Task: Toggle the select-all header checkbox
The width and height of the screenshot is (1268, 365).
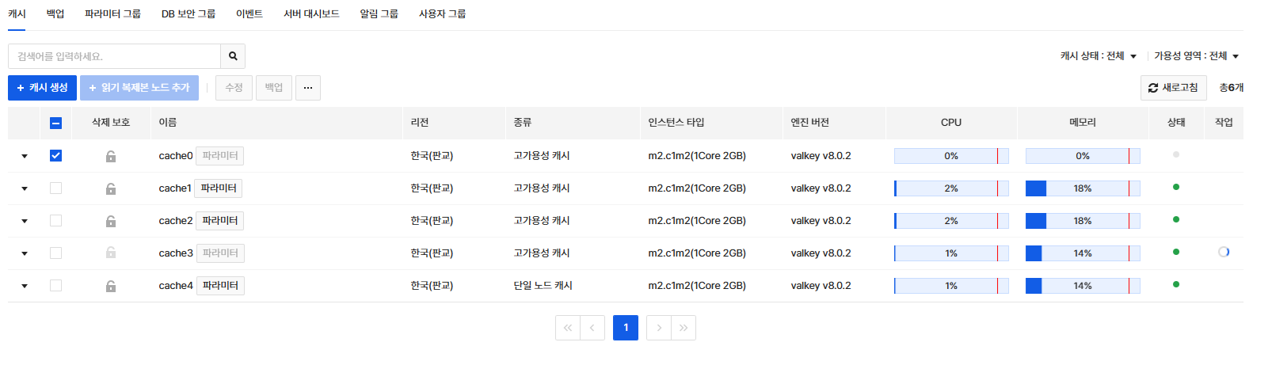Action: coord(55,123)
